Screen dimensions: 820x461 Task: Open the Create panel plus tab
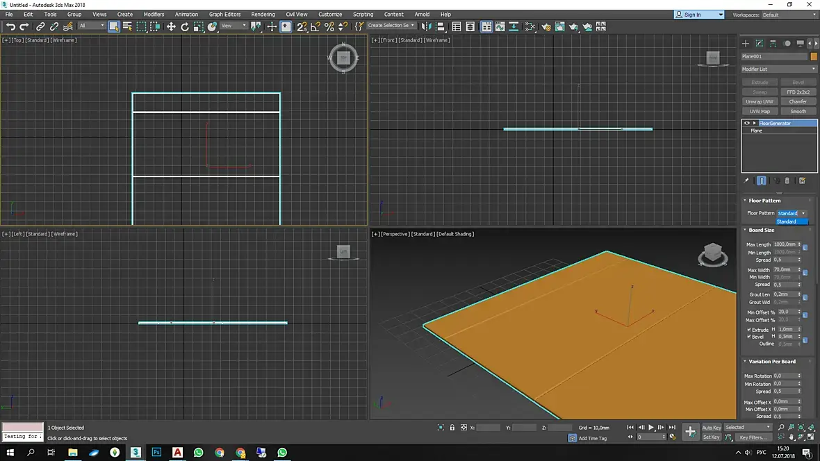pos(746,43)
